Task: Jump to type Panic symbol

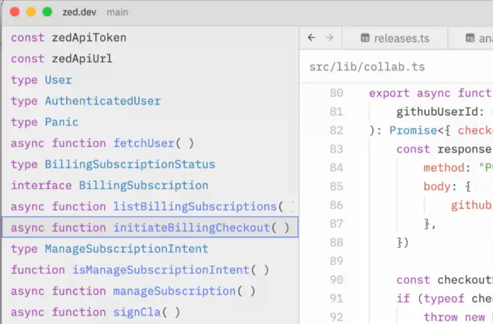Action: click(150, 122)
